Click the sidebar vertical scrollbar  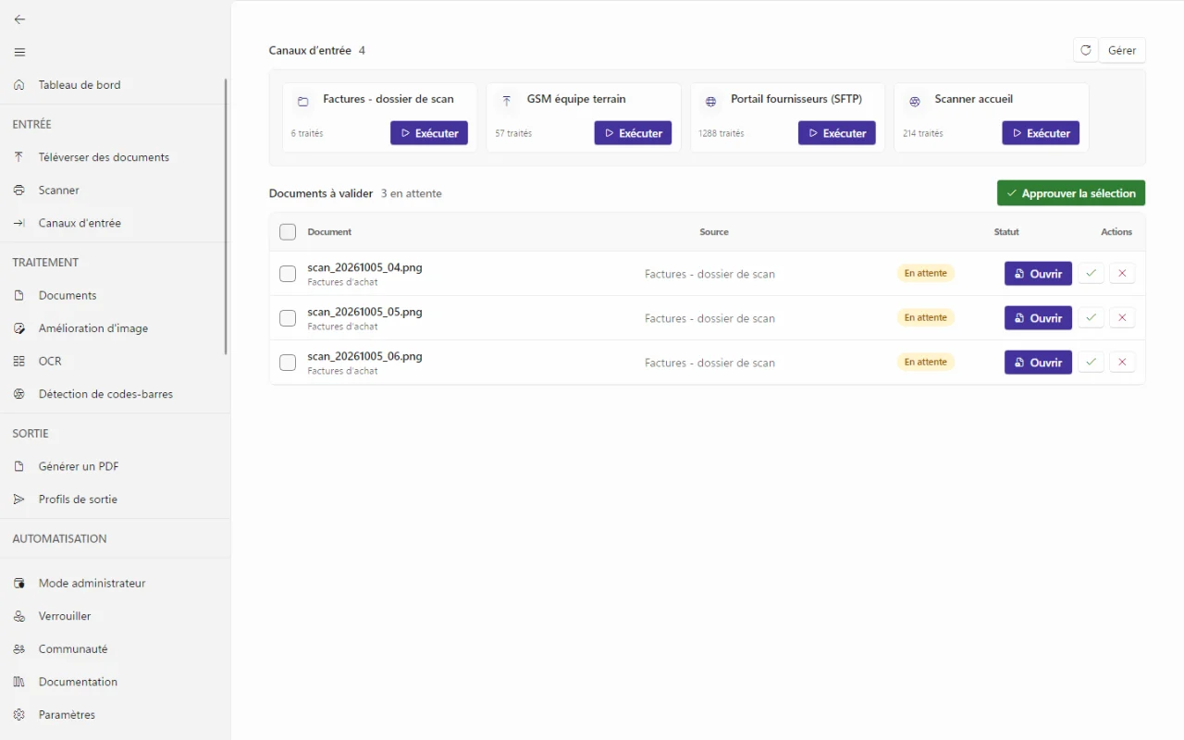click(226, 216)
